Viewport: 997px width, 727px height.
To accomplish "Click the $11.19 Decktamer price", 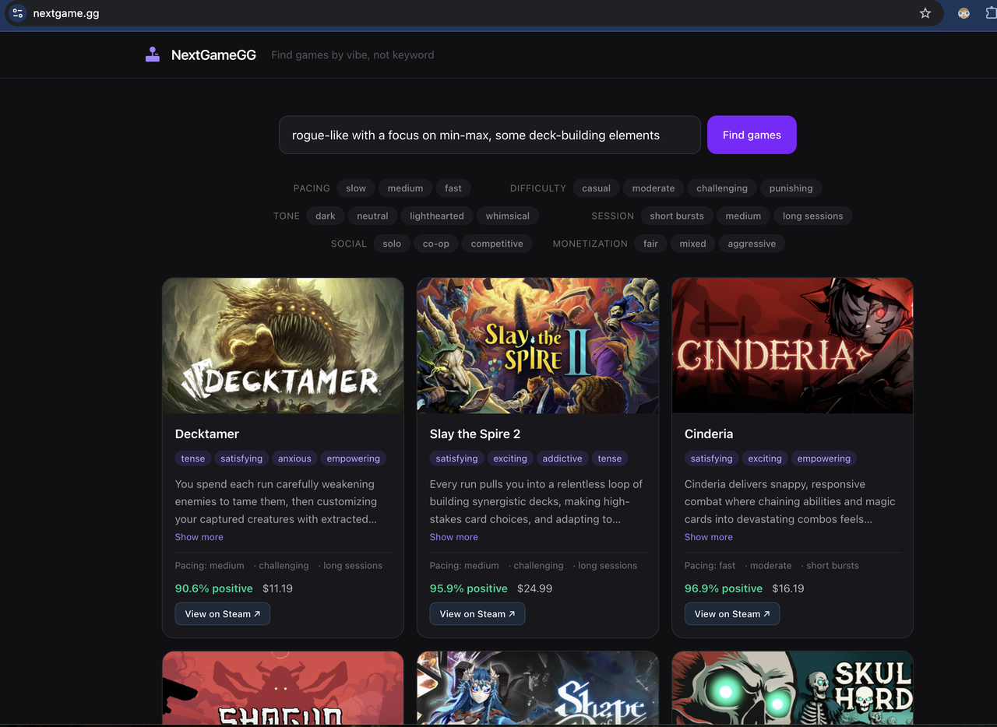I will coord(277,588).
